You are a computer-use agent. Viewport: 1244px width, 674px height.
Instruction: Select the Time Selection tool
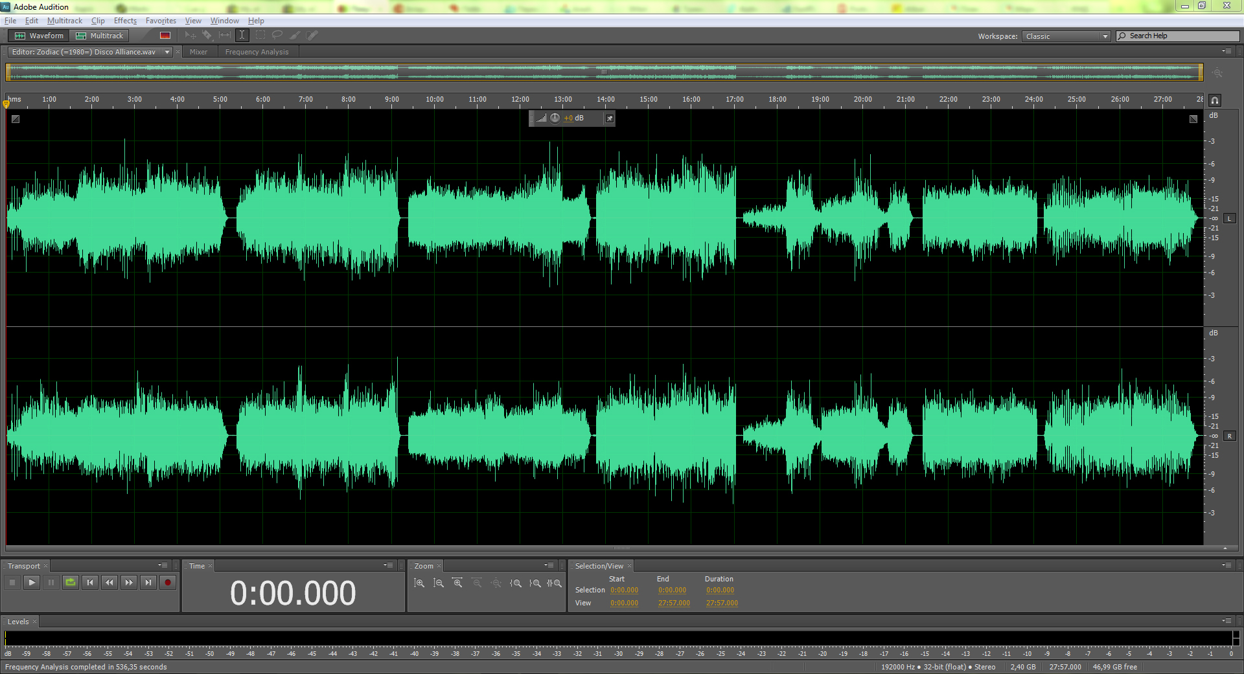click(242, 36)
